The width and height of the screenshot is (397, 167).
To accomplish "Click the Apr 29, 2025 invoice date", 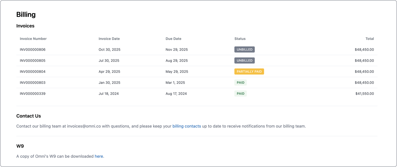I will (109, 72).
